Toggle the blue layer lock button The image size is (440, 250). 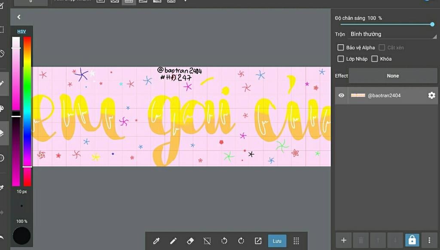412,240
